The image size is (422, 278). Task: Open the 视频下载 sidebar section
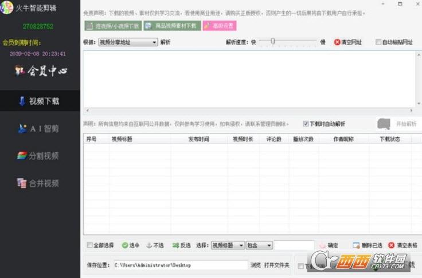coord(40,101)
